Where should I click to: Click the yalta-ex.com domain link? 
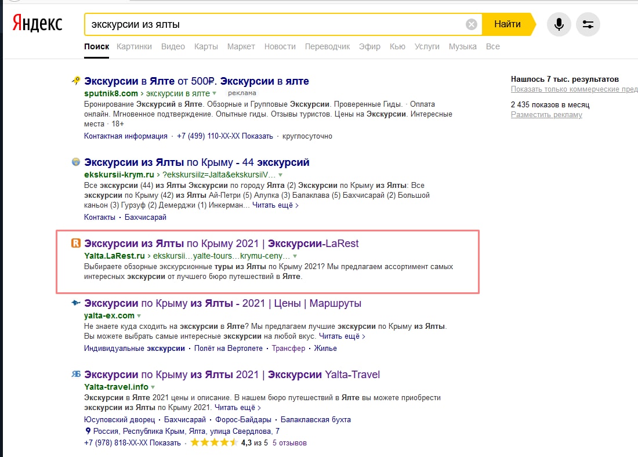[x=109, y=316]
